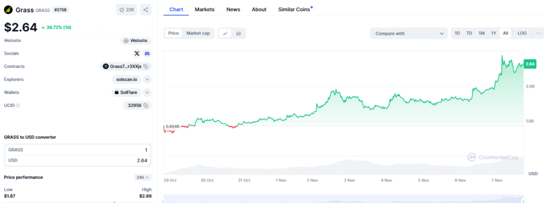This screenshot has height=203, width=544.
Task: Click the globe icon on Website button
Action: 126,40
